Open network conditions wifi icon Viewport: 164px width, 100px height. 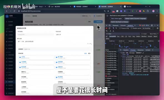point(106,31)
